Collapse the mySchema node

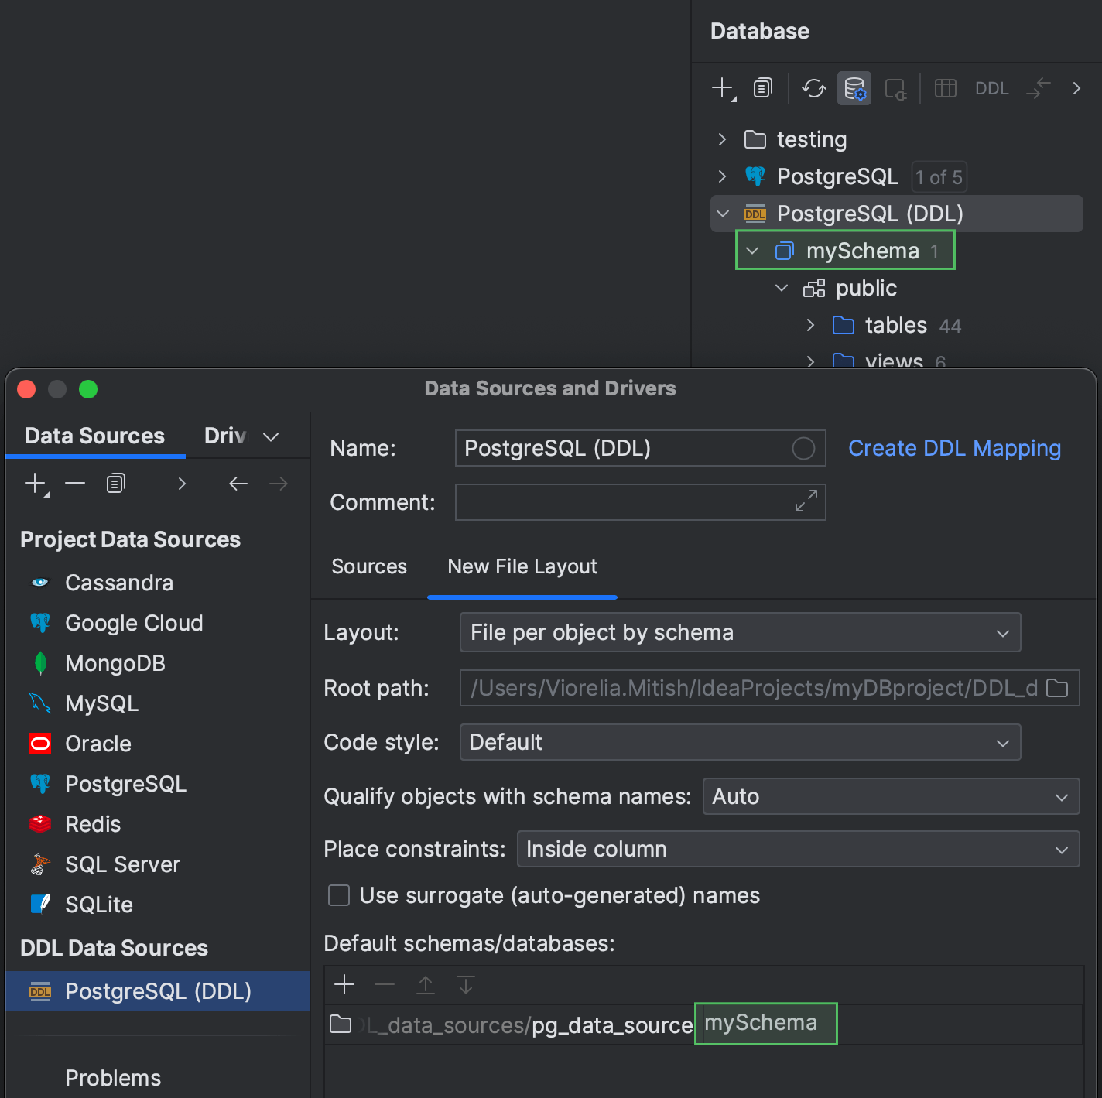coord(750,250)
